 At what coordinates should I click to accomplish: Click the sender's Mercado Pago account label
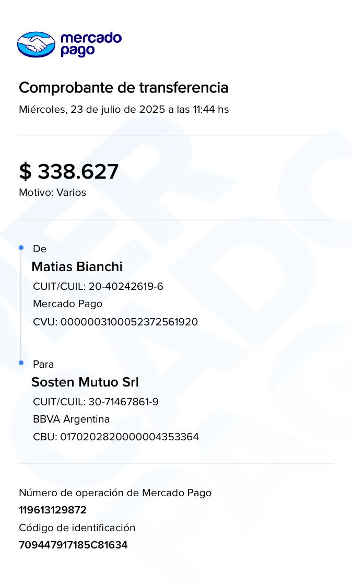(67, 304)
